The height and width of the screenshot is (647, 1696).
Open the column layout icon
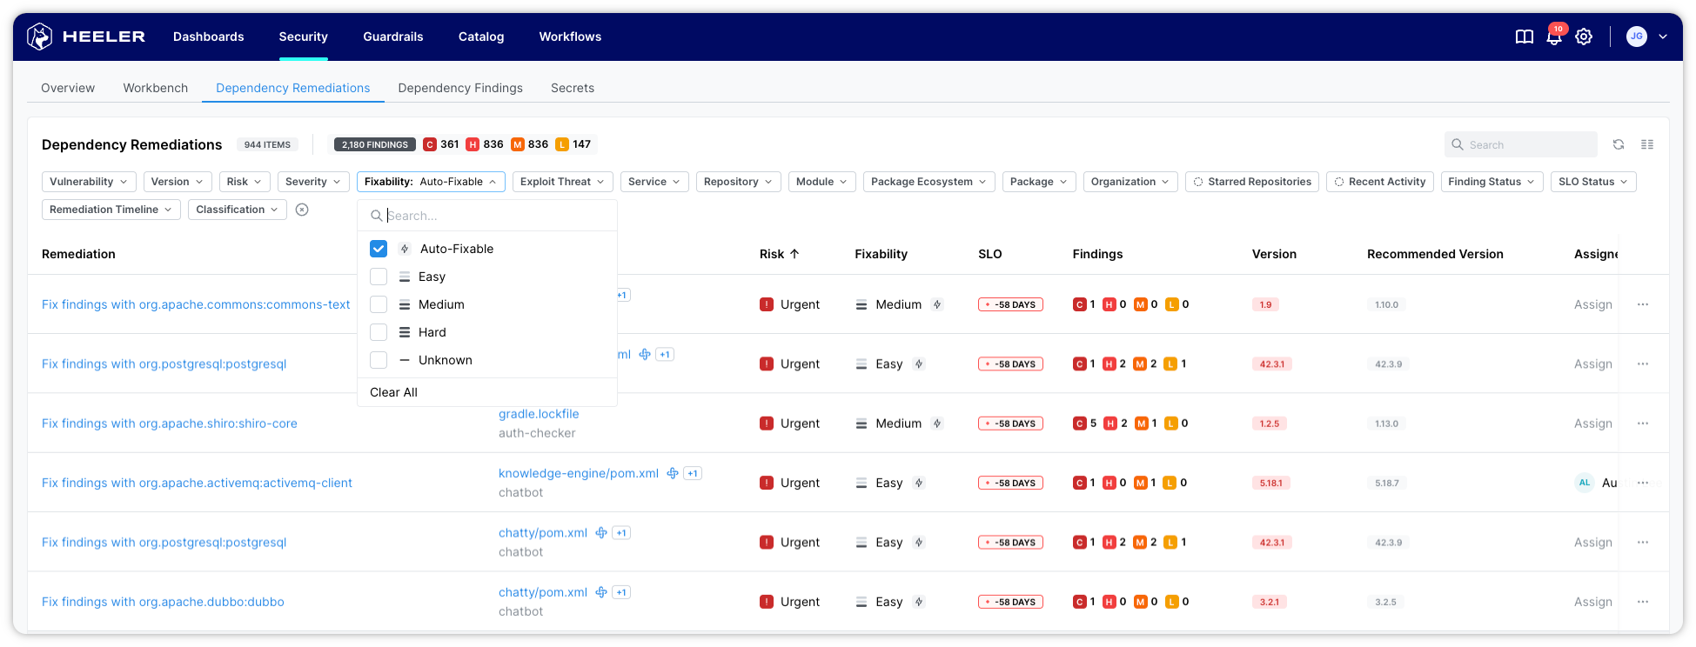pyautogui.click(x=1647, y=144)
